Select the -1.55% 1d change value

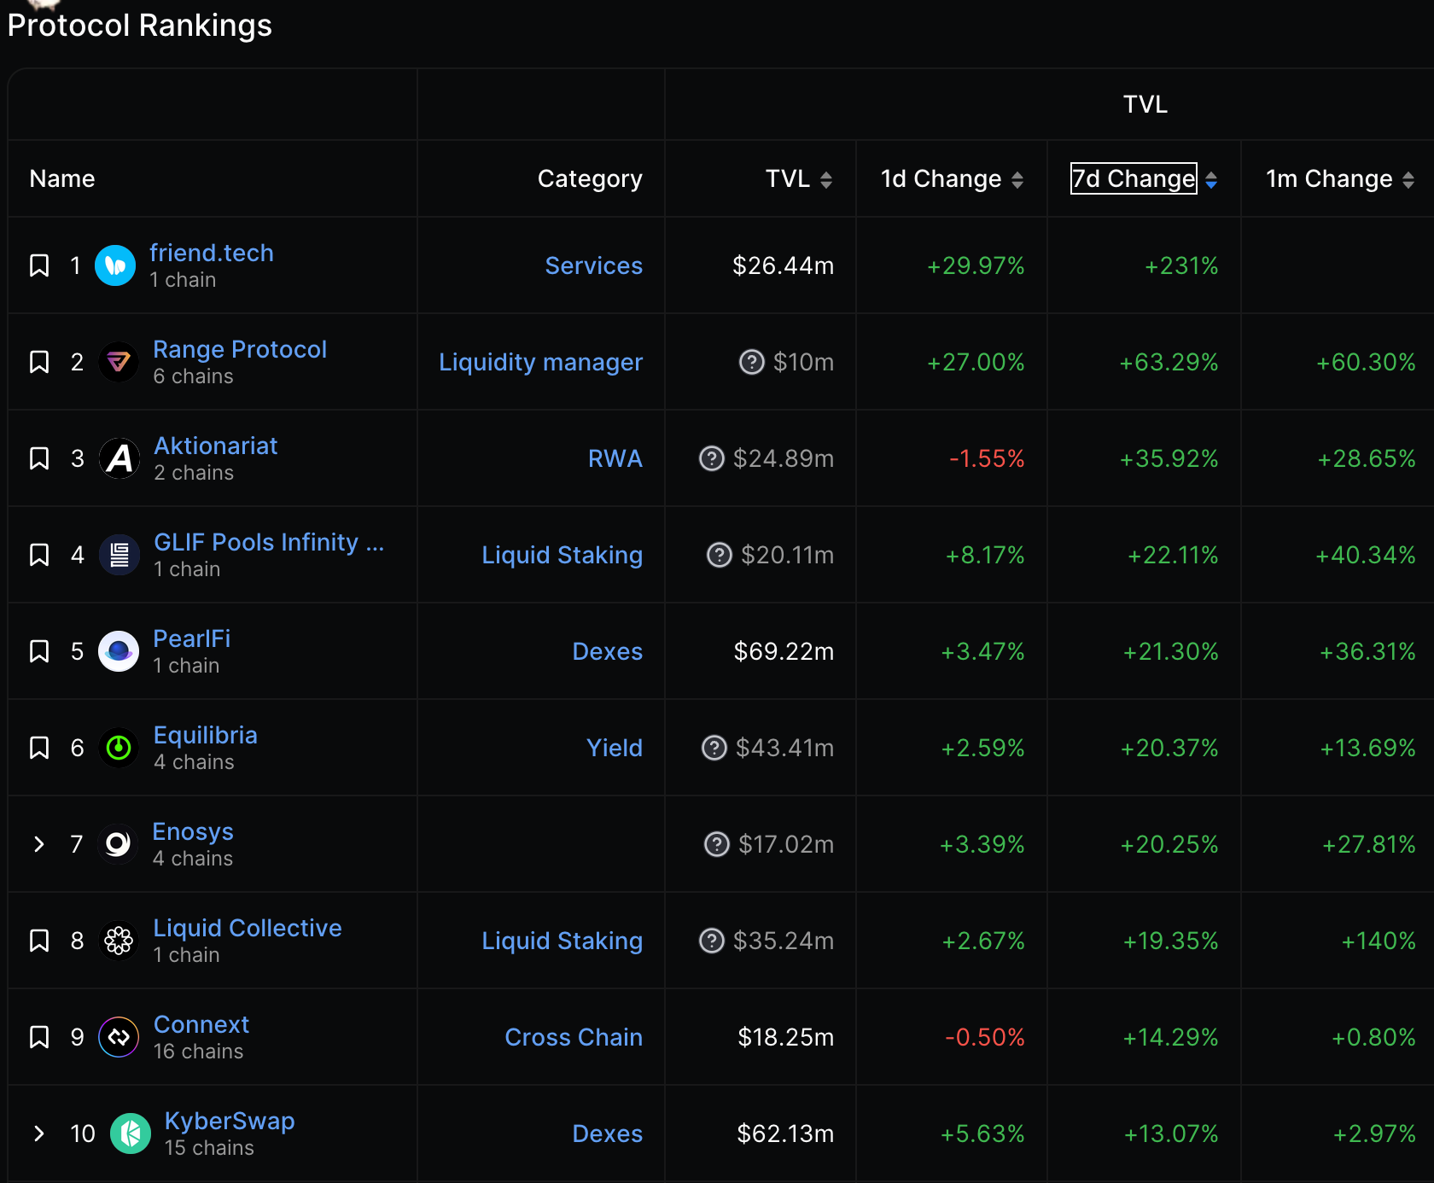[987, 458]
